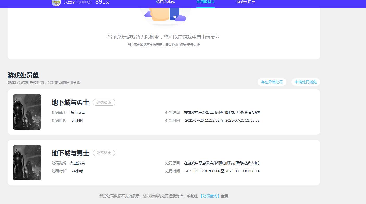Click the second 地下城与勇士 game thumbnail
The width and height of the screenshot is (366, 204).
point(27,162)
